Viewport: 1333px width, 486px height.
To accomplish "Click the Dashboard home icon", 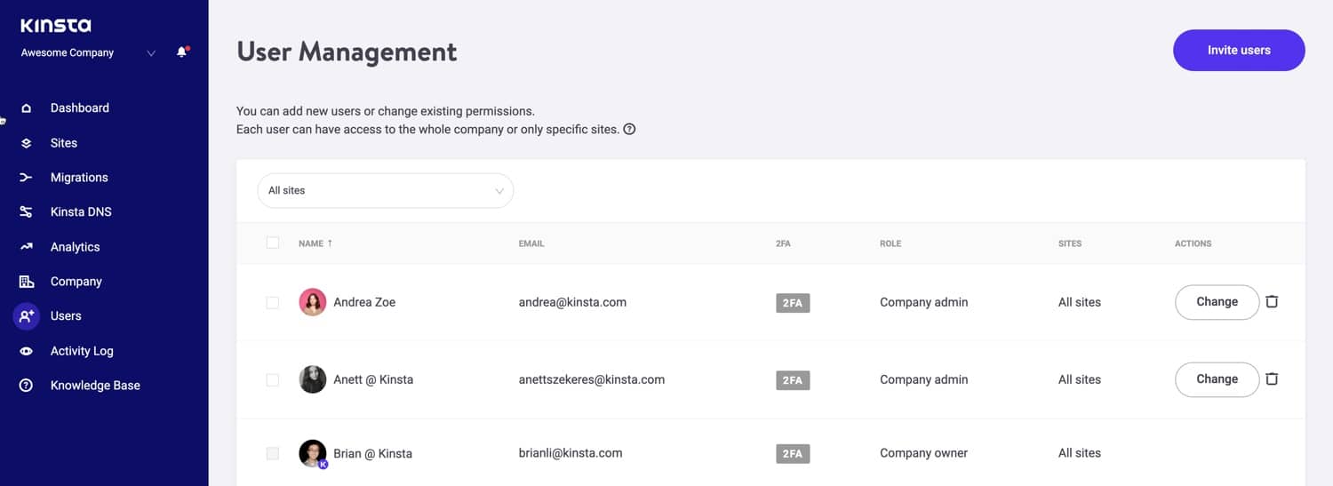I will point(26,108).
